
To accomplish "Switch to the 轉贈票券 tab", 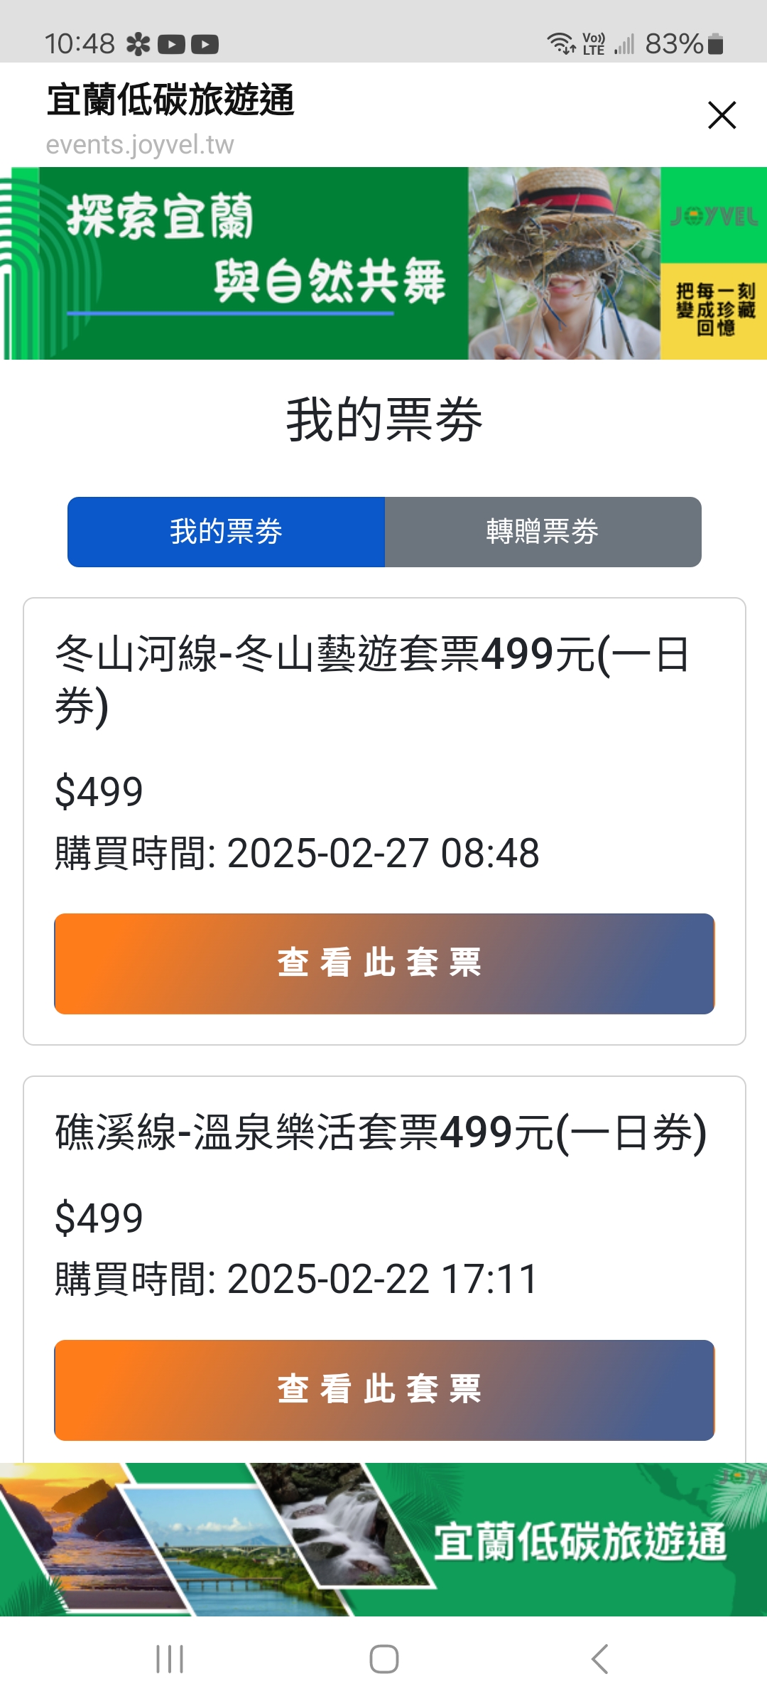I will 543,532.
